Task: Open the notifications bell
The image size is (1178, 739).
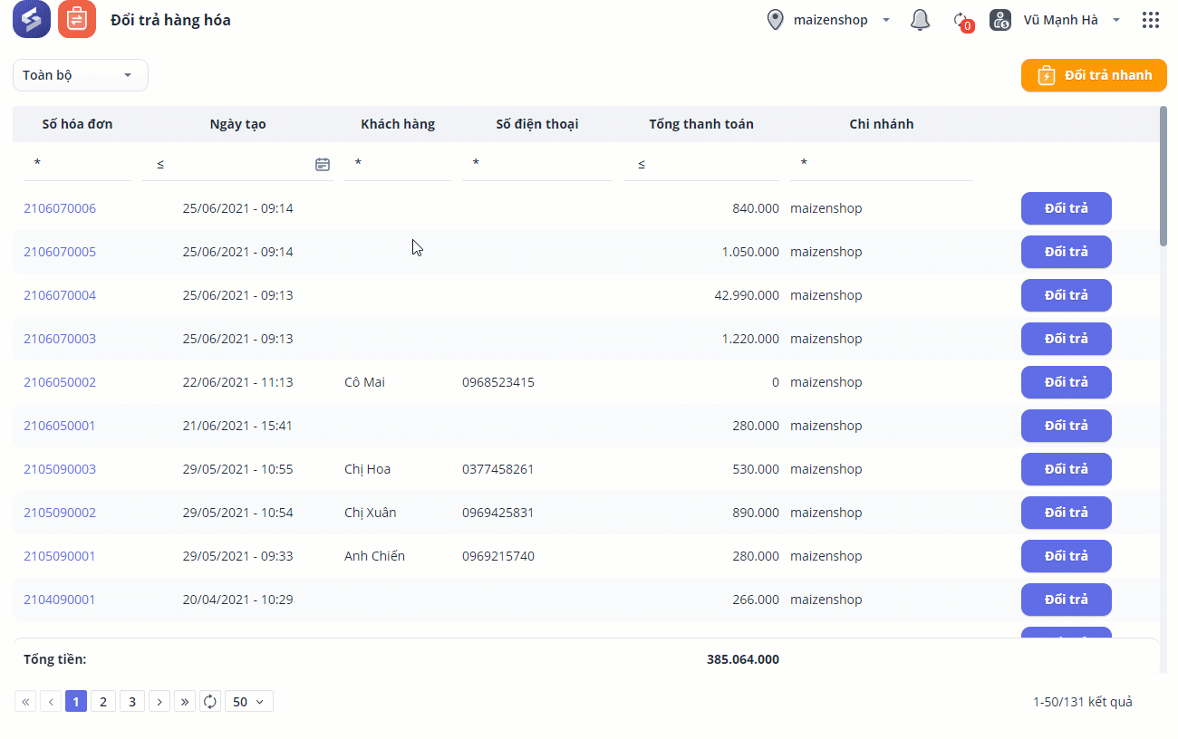Action: [920, 20]
